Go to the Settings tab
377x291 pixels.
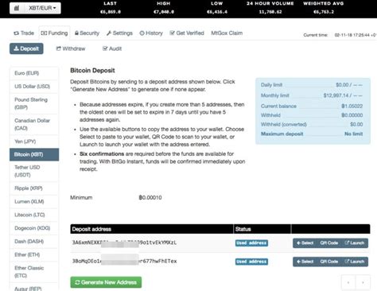point(119,33)
